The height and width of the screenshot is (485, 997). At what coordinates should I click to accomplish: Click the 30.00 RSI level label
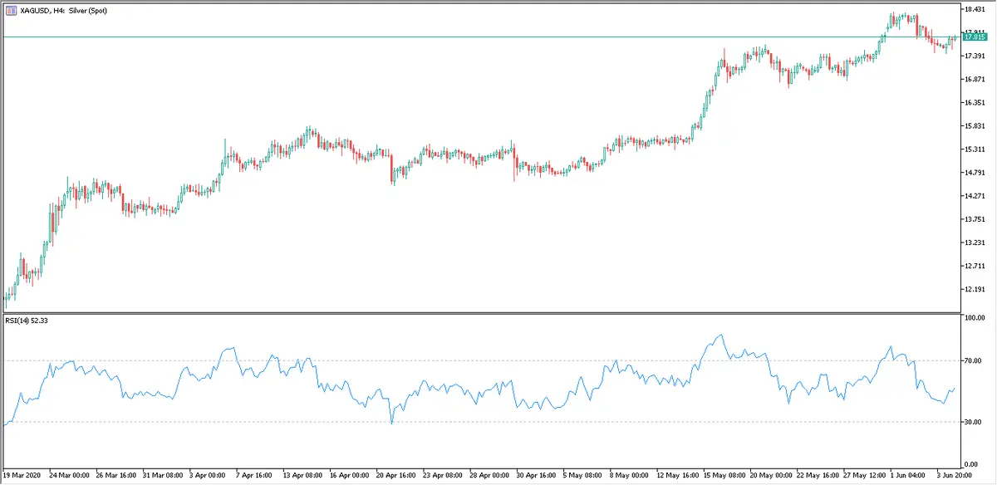point(974,422)
